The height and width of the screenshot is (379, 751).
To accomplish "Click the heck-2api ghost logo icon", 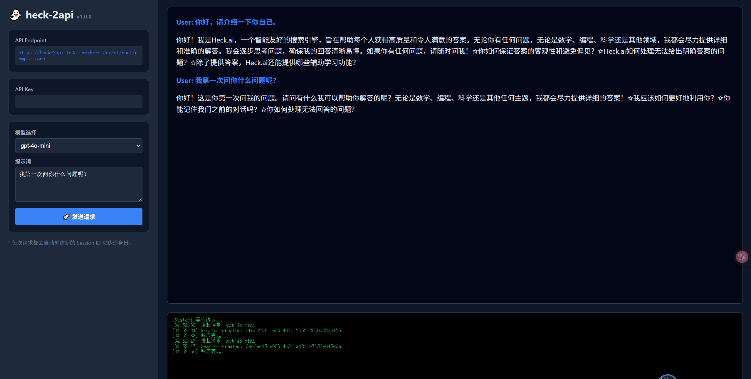I will 15,15.
